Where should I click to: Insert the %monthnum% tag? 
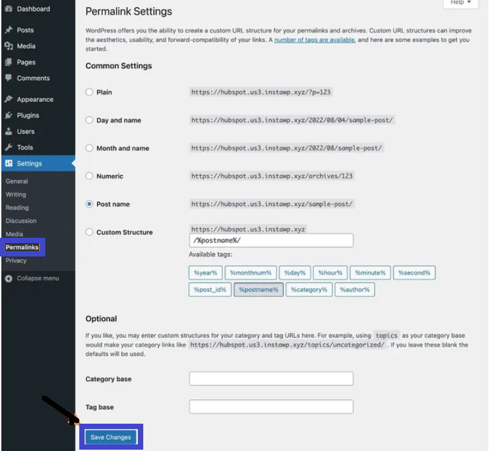[x=250, y=272]
